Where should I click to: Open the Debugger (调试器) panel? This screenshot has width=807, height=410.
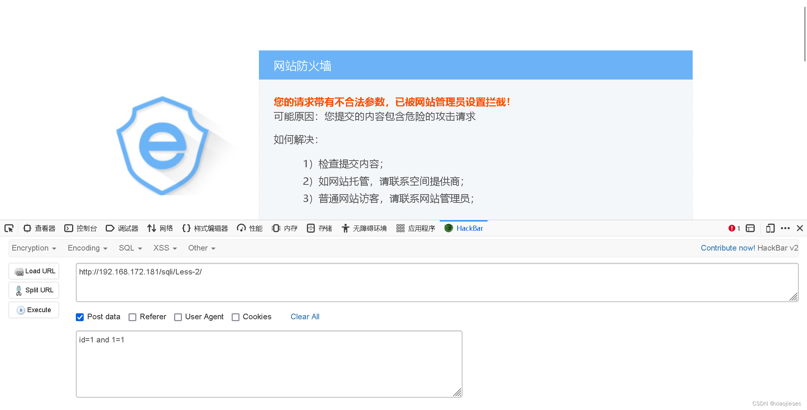click(122, 228)
